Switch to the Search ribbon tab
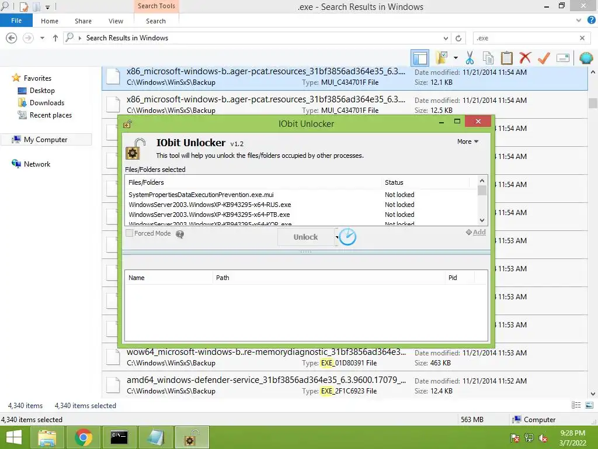 click(x=156, y=21)
